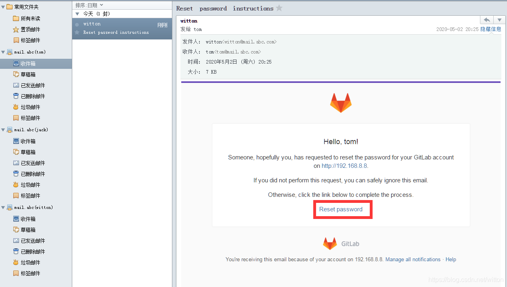Open 垃圾邮件 under mail.abc(jack)
507x287 pixels.
click(x=27, y=185)
